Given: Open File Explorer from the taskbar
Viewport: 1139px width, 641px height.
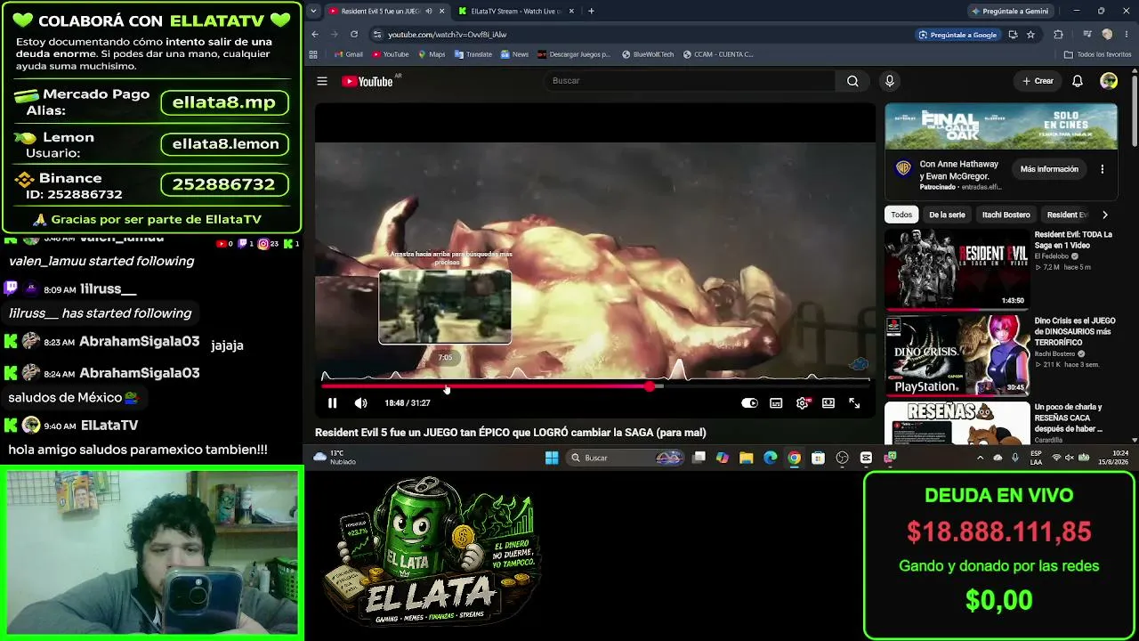Looking at the screenshot, I should click(747, 458).
